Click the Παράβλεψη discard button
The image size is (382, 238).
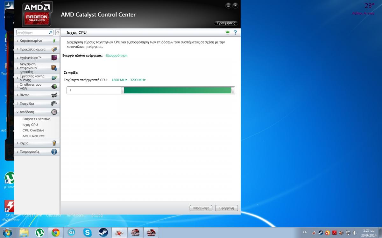pyautogui.click(x=201, y=208)
